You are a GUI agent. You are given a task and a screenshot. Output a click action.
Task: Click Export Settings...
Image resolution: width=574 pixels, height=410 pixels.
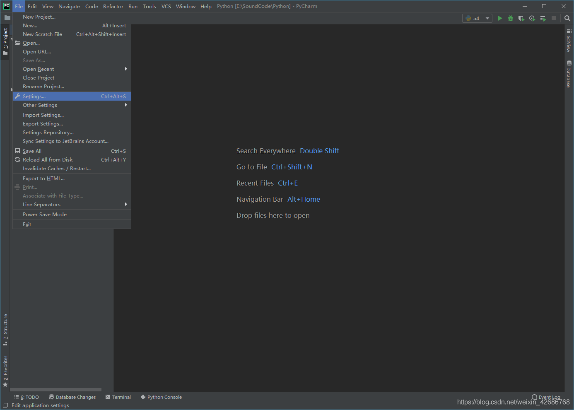72,124
